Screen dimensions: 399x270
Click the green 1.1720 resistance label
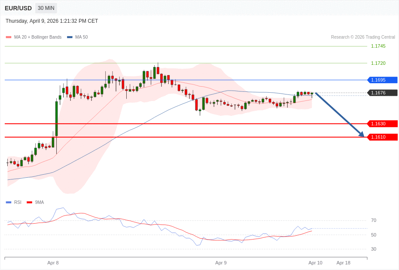coord(378,63)
